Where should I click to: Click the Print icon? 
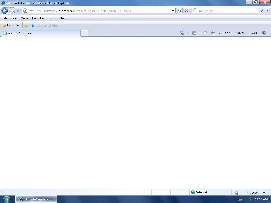click(213, 33)
